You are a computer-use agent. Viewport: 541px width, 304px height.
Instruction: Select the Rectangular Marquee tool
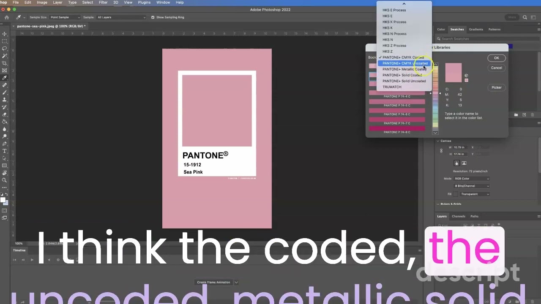(5, 41)
